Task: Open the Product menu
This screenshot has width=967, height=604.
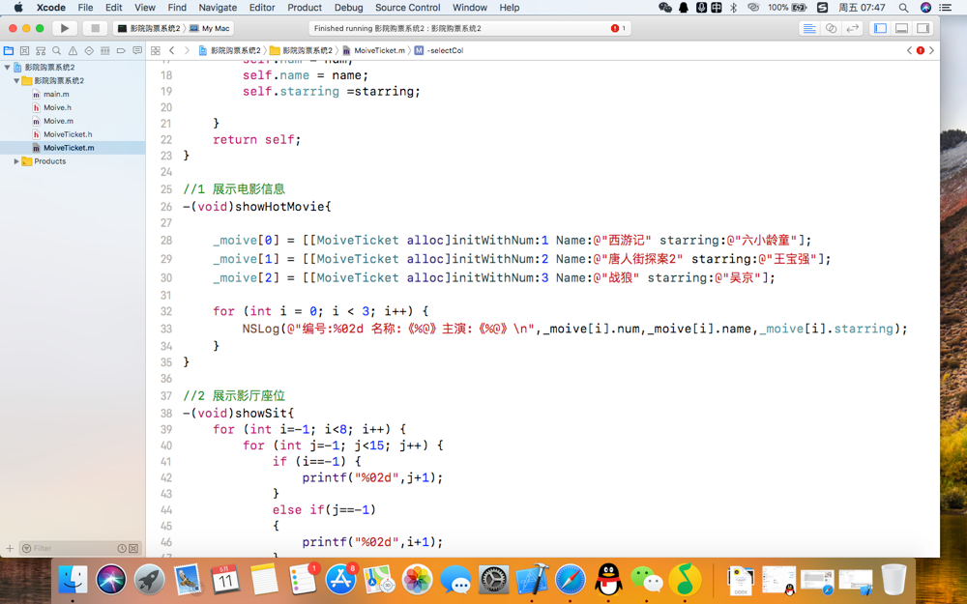Action: (x=305, y=8)
